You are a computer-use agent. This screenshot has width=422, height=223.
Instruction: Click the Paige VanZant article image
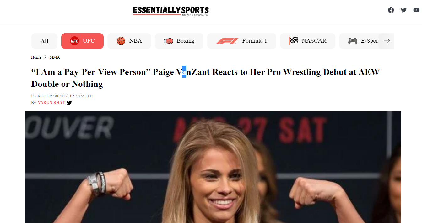[x=213, y=167]
